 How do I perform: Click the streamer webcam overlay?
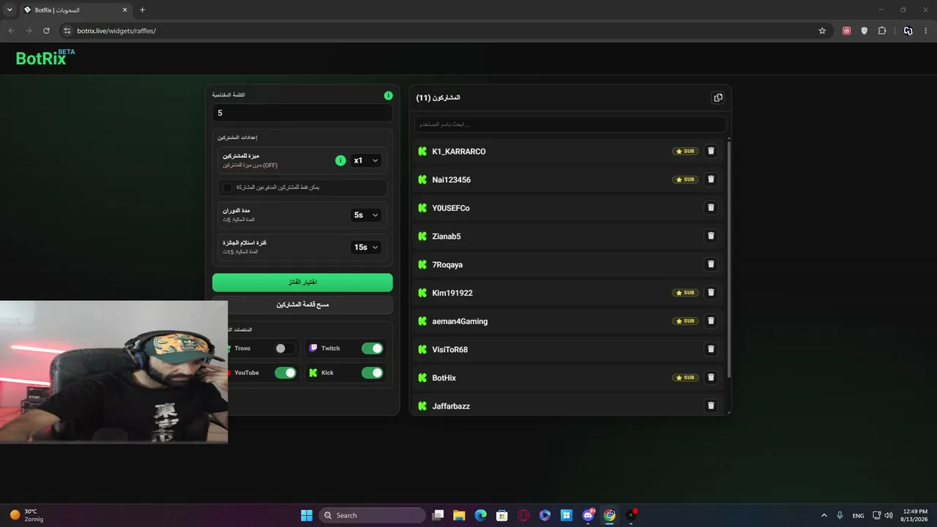tap(113, 372)
